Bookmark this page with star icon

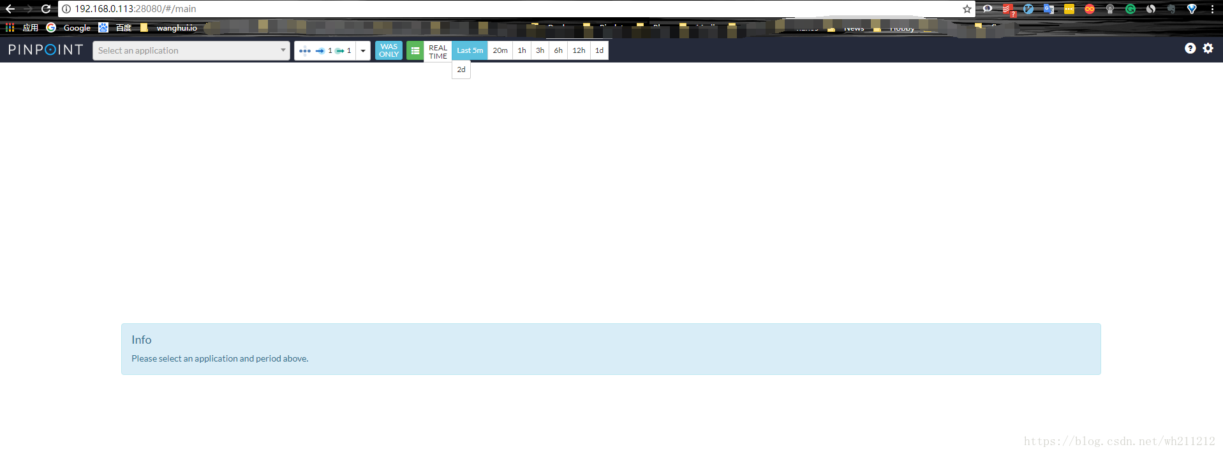967,9
